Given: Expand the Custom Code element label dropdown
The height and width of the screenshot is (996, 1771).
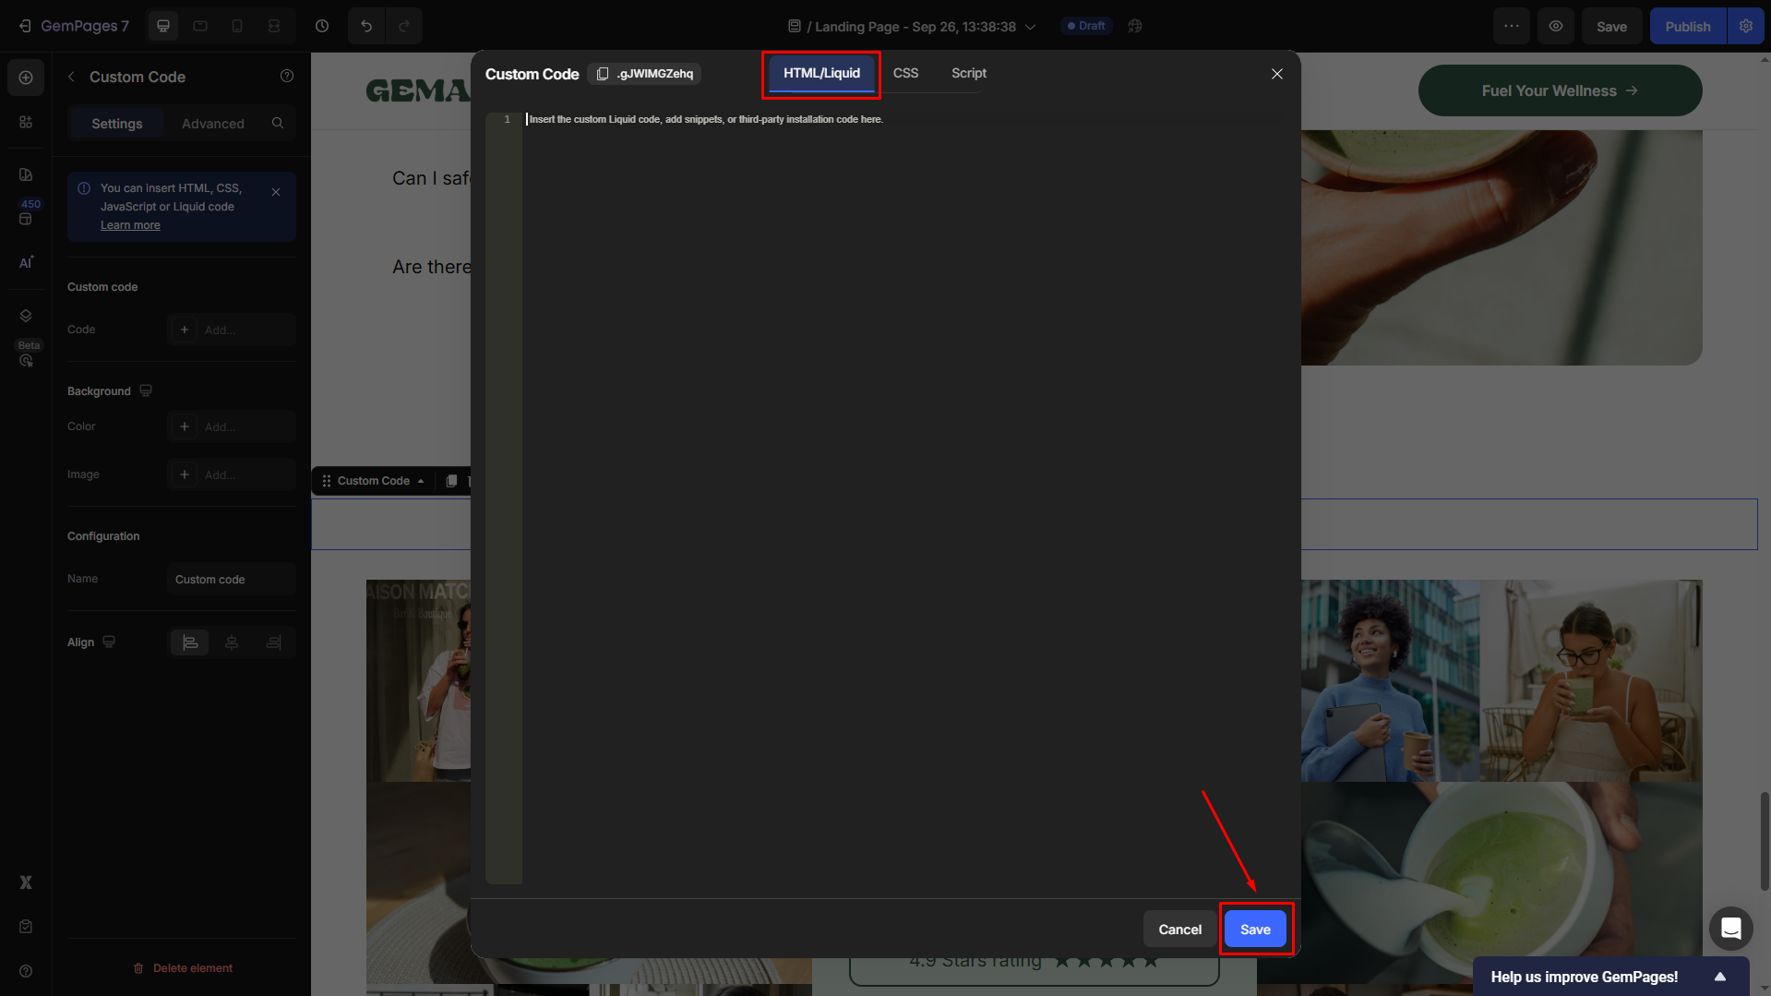Looking at the screenshot, I should (421, 481).
